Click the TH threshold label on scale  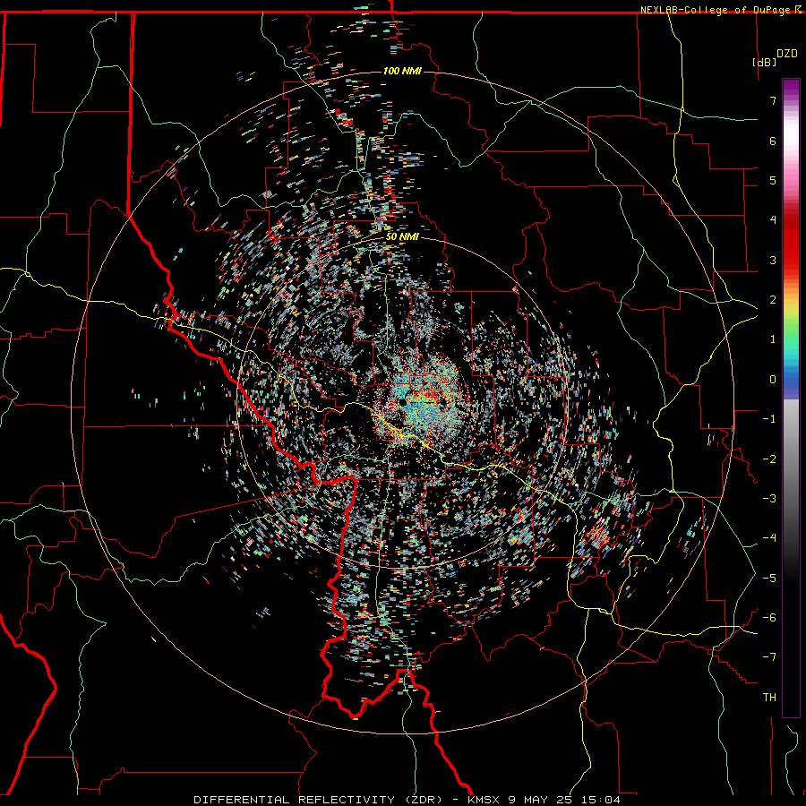[x=769, y=698]
